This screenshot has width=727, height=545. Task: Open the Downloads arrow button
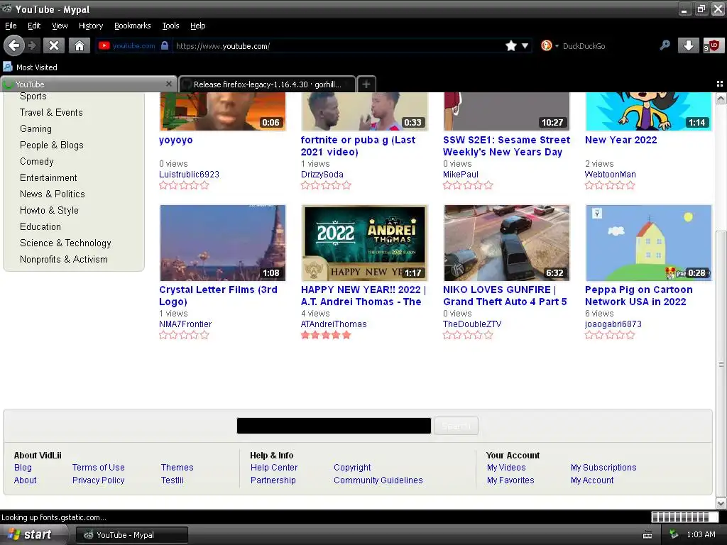point(689,45)
